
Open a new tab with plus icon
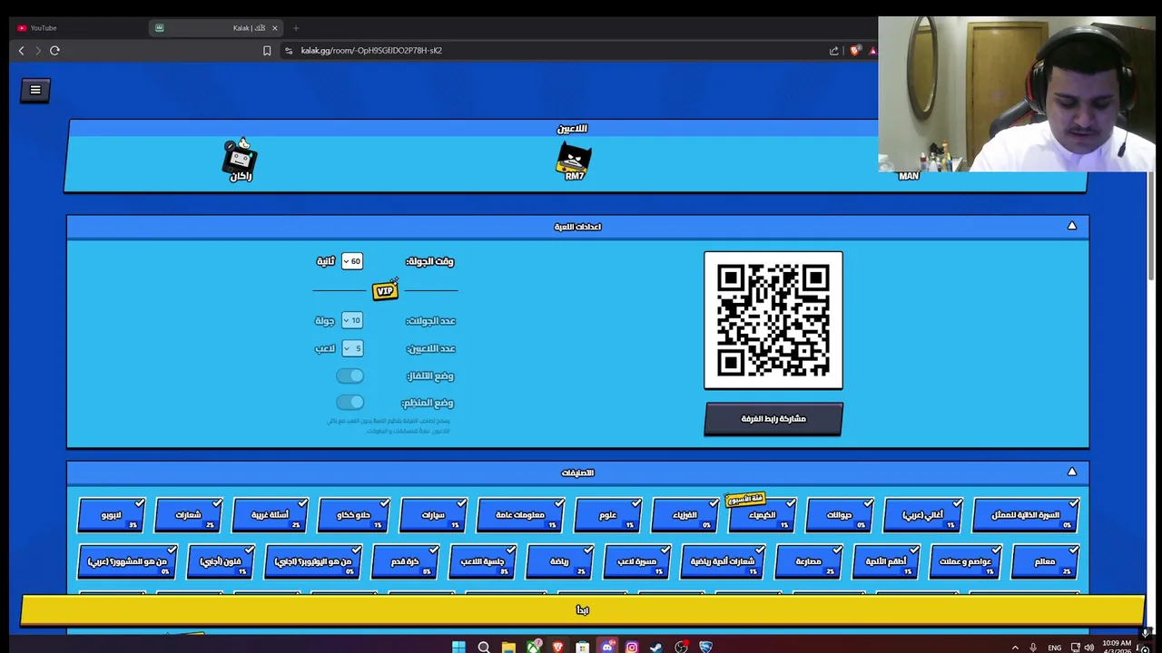pyautogui.click(x=296, y=28)
